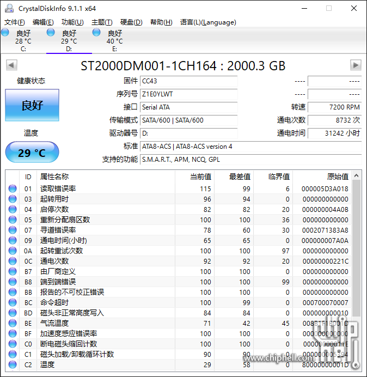Click the 最差值 column header
367x377 pixels.
234,177
